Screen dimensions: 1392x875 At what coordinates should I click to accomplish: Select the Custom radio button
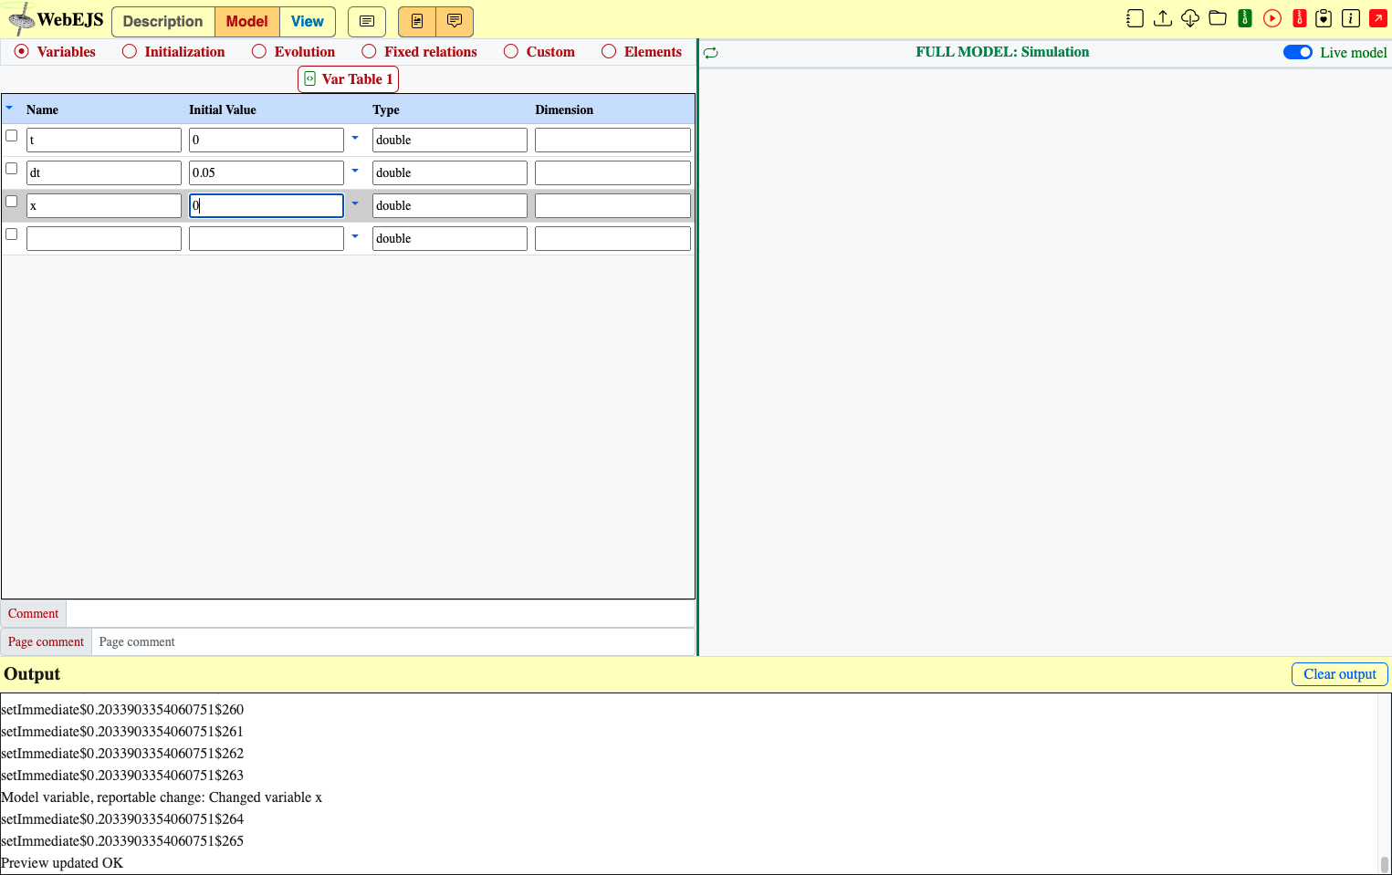[x=511, y=52]
